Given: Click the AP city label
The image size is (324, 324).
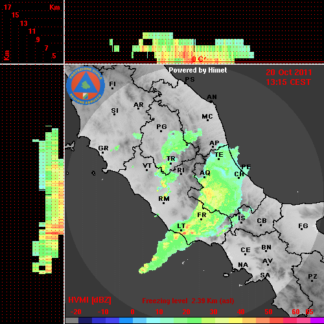Looking at the screenshot, I should point(214,143).
